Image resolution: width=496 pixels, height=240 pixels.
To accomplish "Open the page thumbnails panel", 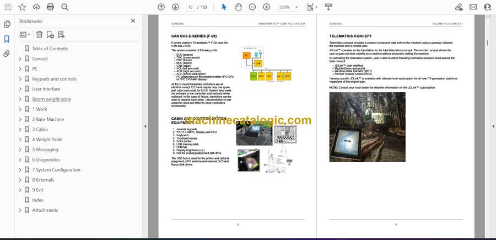I will (x=7, y=24).
